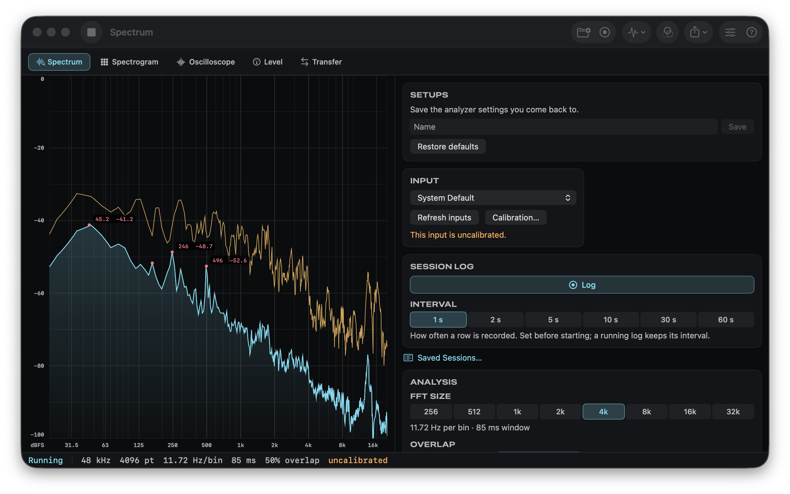Set FFT size to 4k
Screen dimensions: 790x494
[x=604, y=411]
